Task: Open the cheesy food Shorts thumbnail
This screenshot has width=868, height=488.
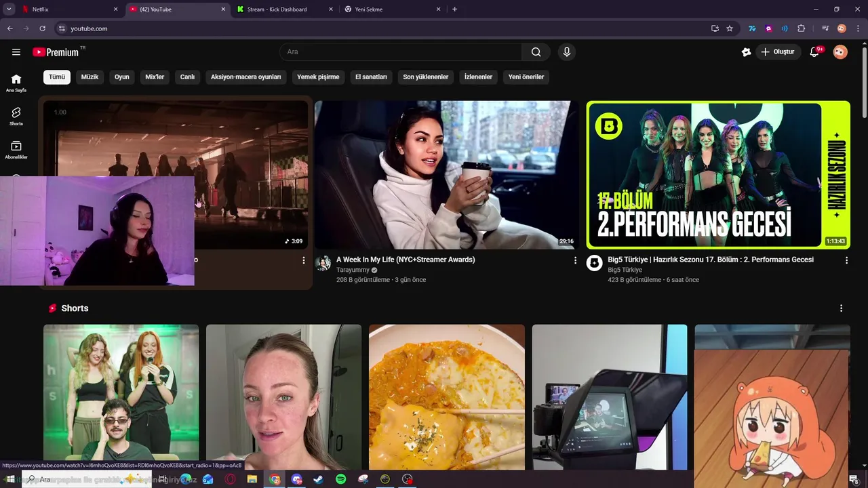Action: tap(447, 397)
